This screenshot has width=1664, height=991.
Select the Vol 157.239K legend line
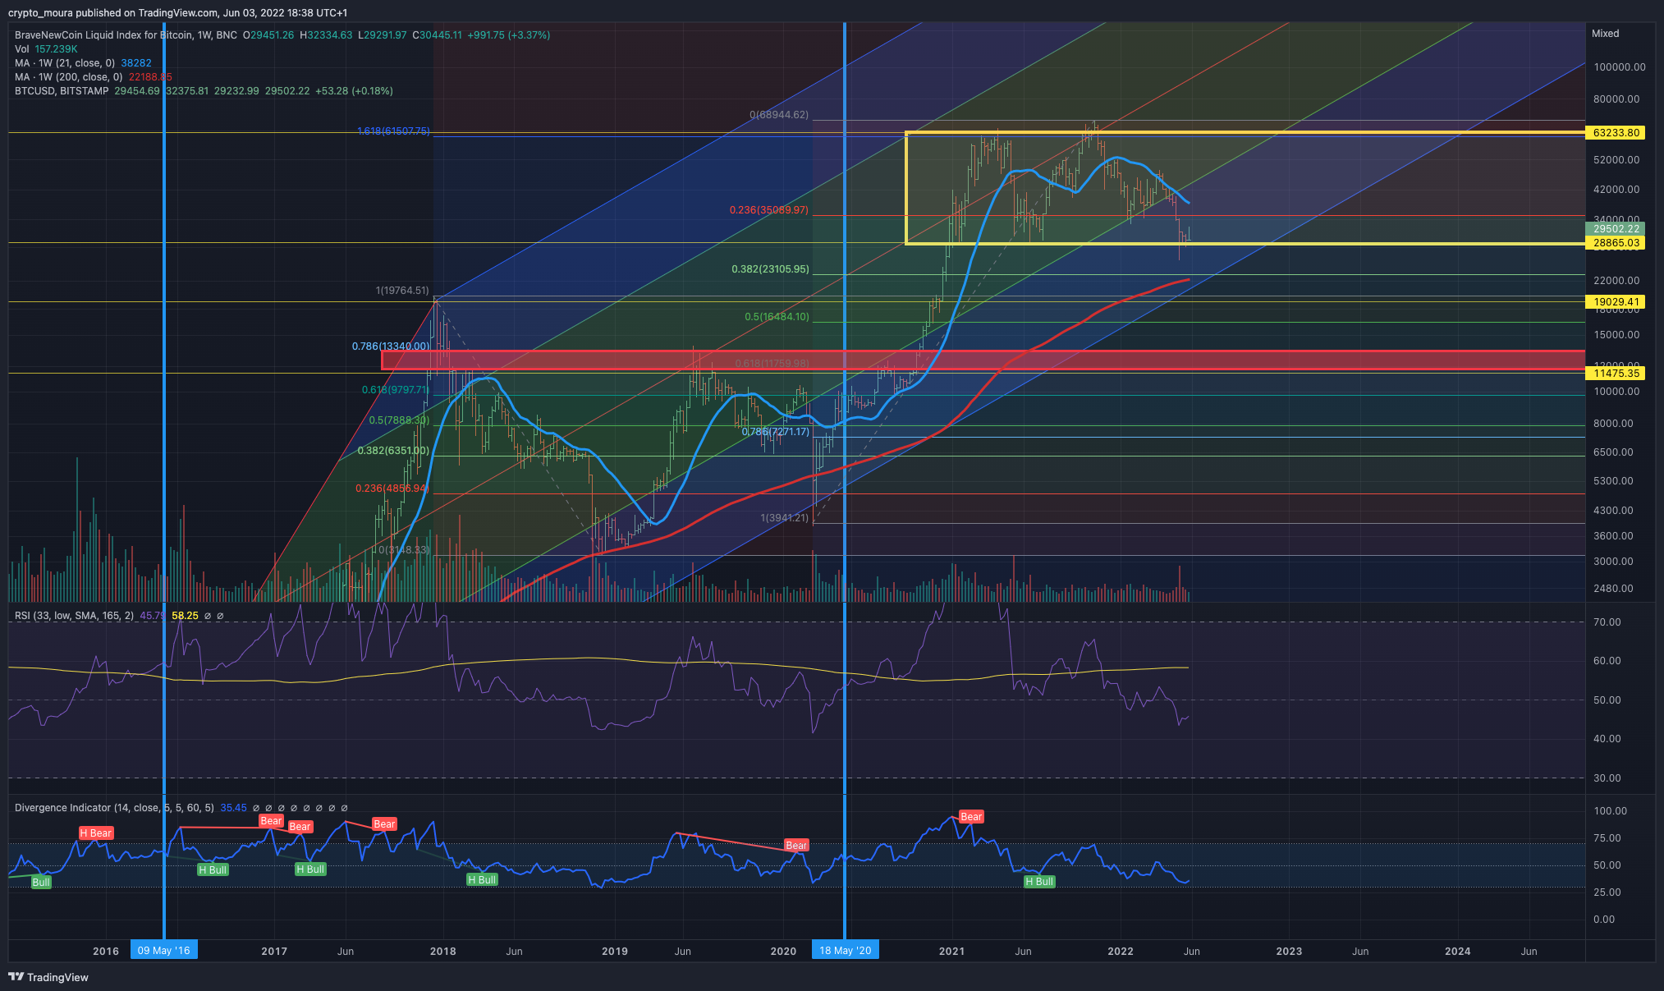click(x=46, y=49)
